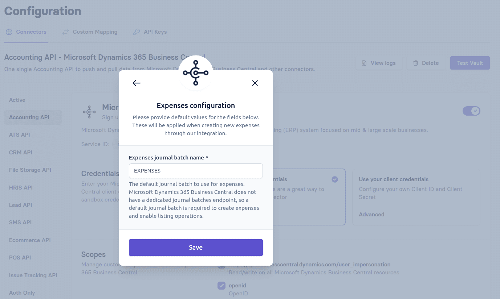Dismiss the modal with the X icon
This screenshot has width=500, height=299.
[255, 83]
